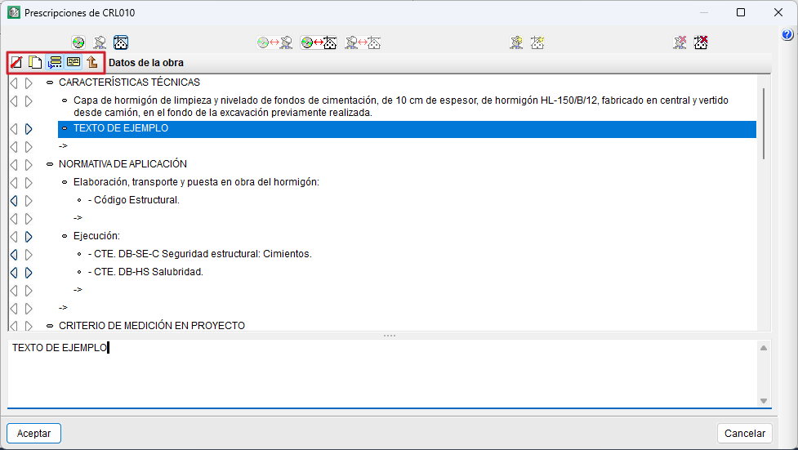Open the blue help question mark
Image resolution: width=798 pixels, height=450 pixels.
tap(787, 34)
